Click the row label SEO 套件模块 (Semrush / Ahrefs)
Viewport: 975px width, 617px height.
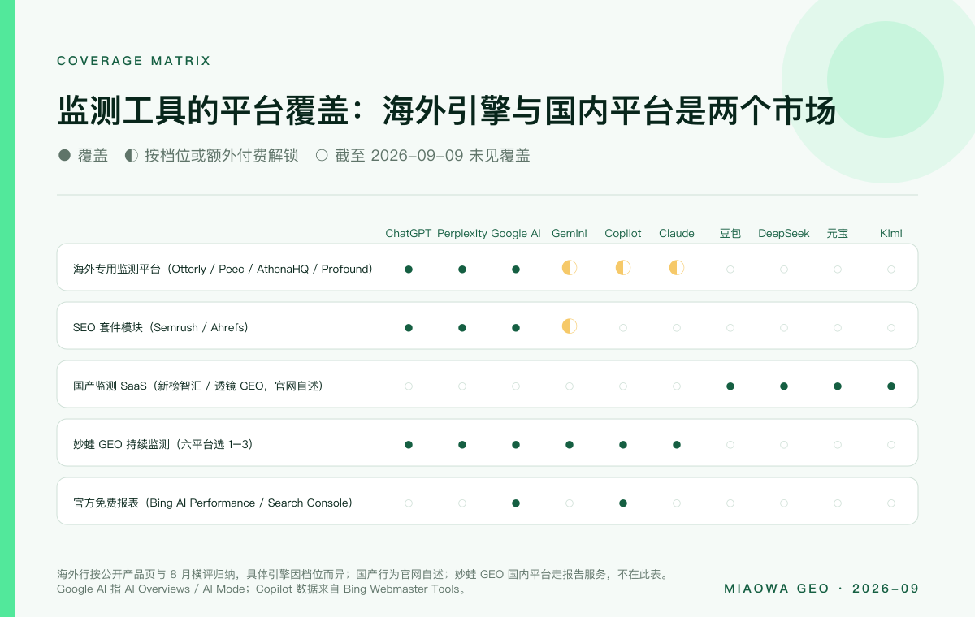[x=161, y=327]
